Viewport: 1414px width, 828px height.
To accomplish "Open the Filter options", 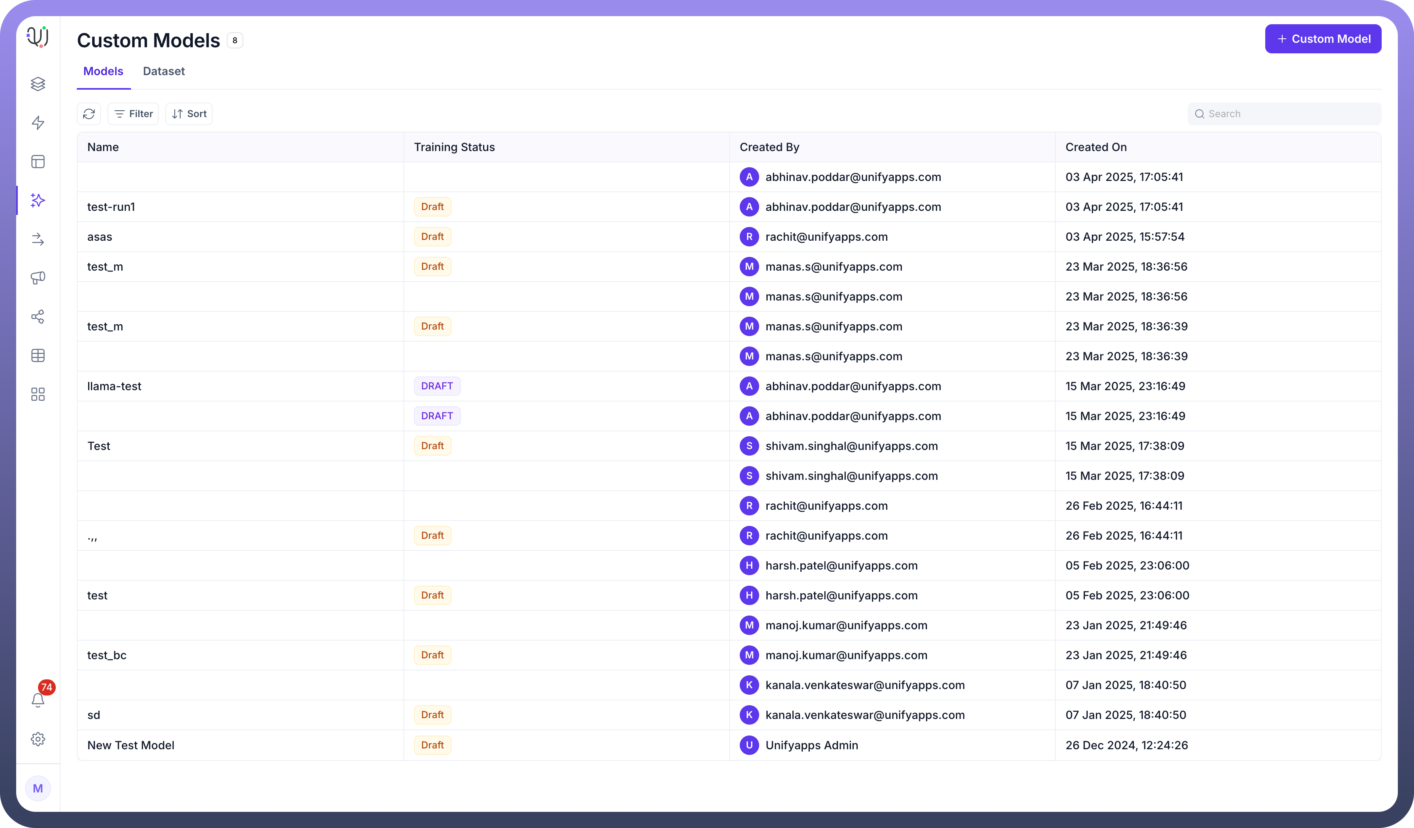I will (x=133, y=114).
